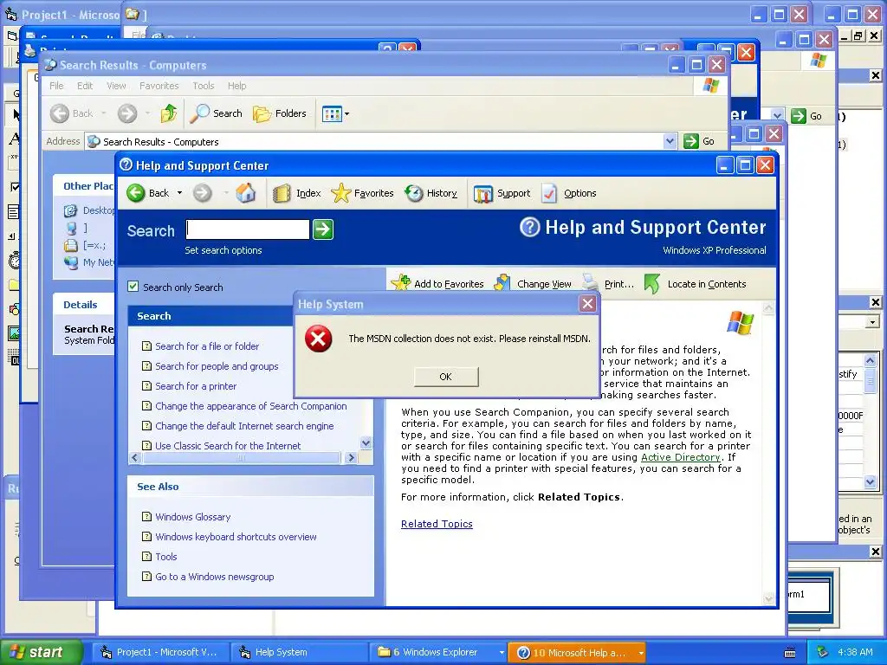This screenshot has width=887, height=665.
Task: Open Help menu in Search Results window
Action: (x=237, y=86)
